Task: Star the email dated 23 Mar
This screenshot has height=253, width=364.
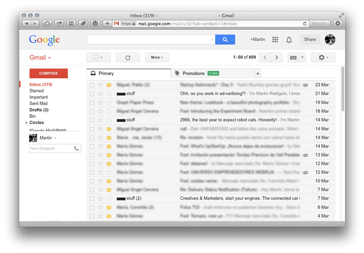Action: click(x=100, y=85)
